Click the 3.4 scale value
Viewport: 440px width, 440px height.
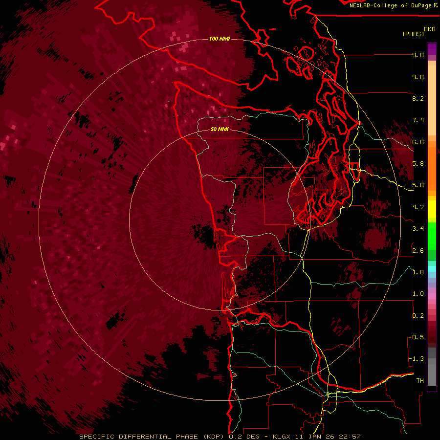pos(418,229)
